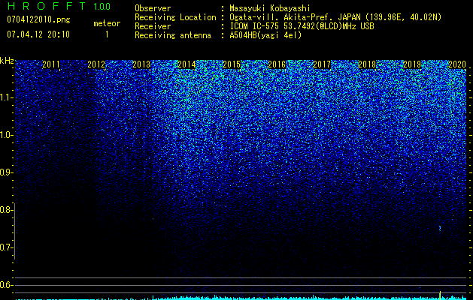Click the 0.6 frequency axis label
The height and width of the screenshot is (300, 473).
pos(7,285)
